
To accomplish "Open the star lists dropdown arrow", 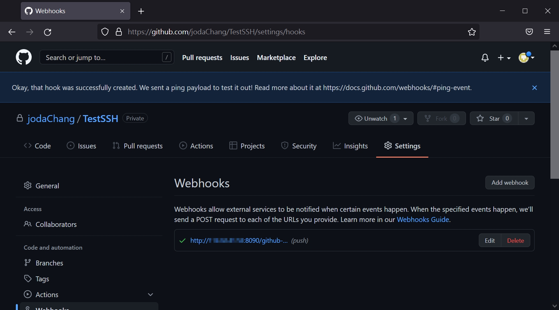I will click(x=526, y=118).
